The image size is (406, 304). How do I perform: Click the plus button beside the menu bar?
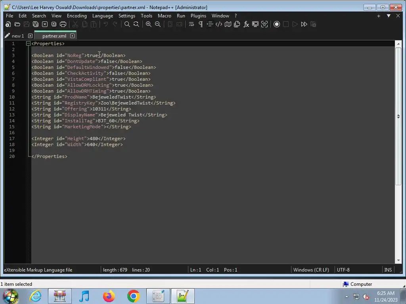click(379, 16)
